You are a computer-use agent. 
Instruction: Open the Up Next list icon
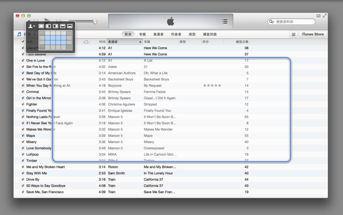click(225, 22)
